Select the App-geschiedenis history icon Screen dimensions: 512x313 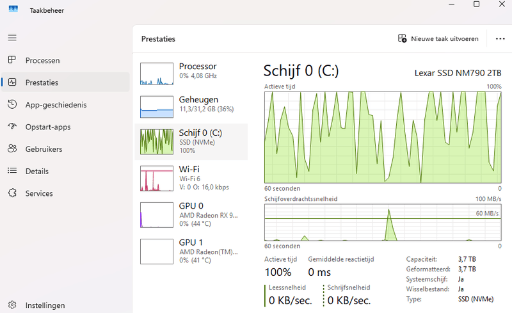tap(12, 105)
